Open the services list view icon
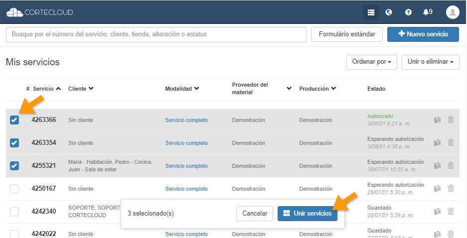The height and width of the screenshot is (238, 467). [371, 12]
